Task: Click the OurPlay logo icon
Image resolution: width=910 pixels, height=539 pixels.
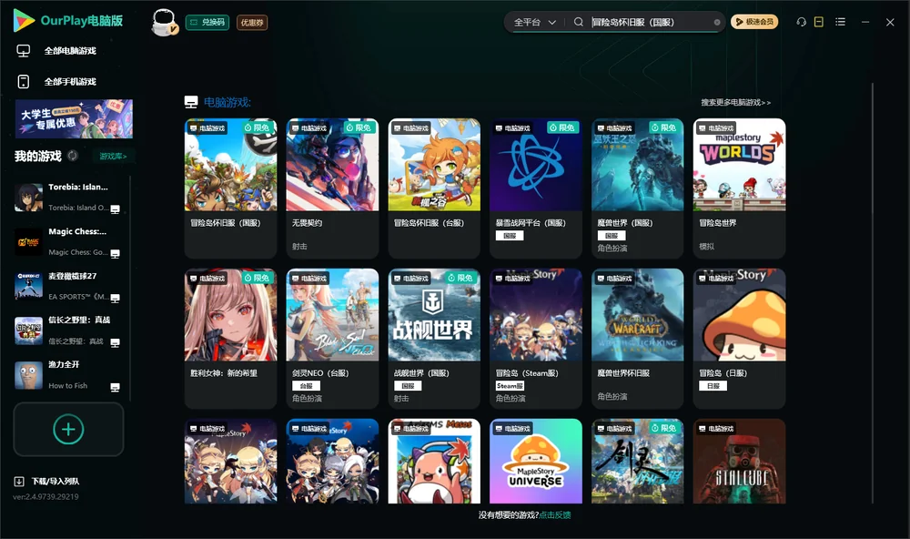Action: (x=24, y=21)
